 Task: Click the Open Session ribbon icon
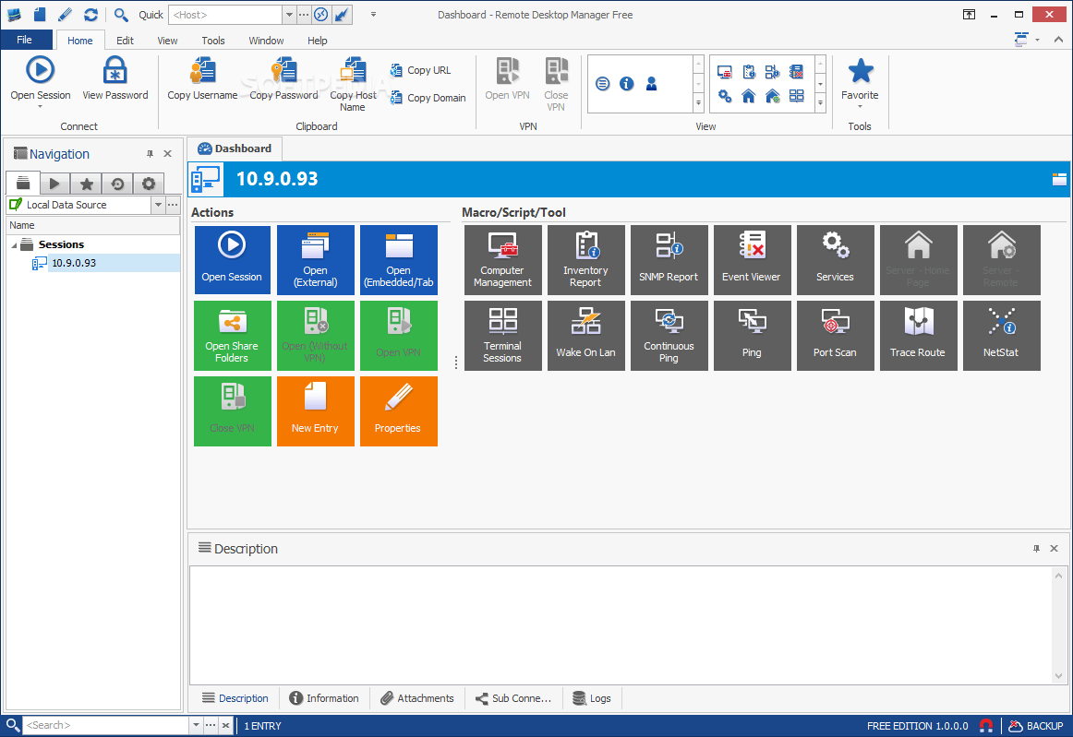tap(41, 70)
